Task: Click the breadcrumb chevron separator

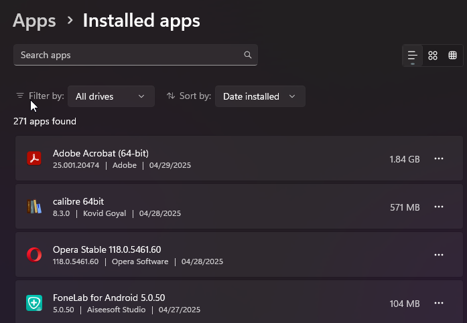Action: 70,20
